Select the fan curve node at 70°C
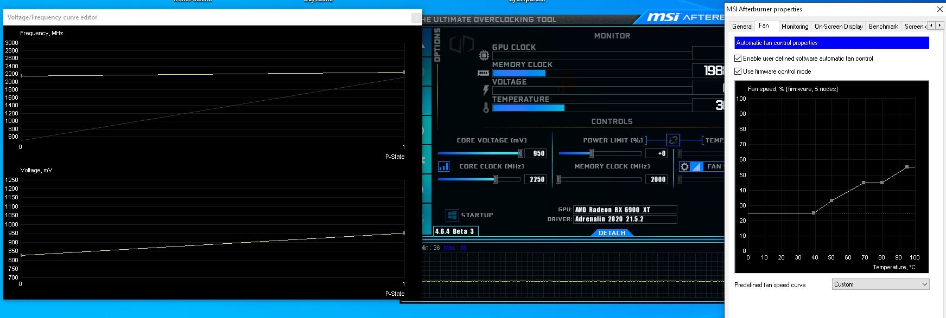The width and height of the screenshot is (946, 318). [864, 183]
